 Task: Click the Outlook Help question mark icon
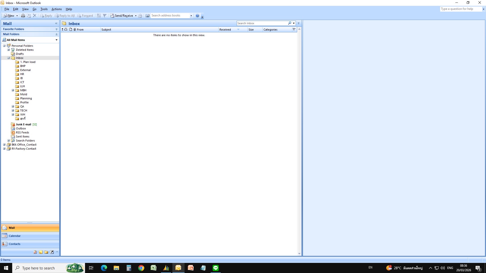tap(197, 16)
